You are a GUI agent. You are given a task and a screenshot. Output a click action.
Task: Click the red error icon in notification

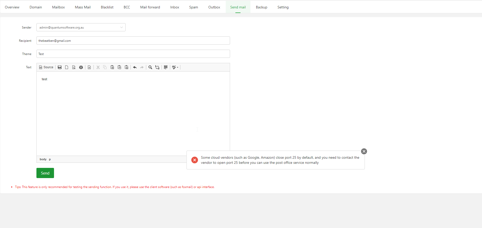tap(195, 160)
